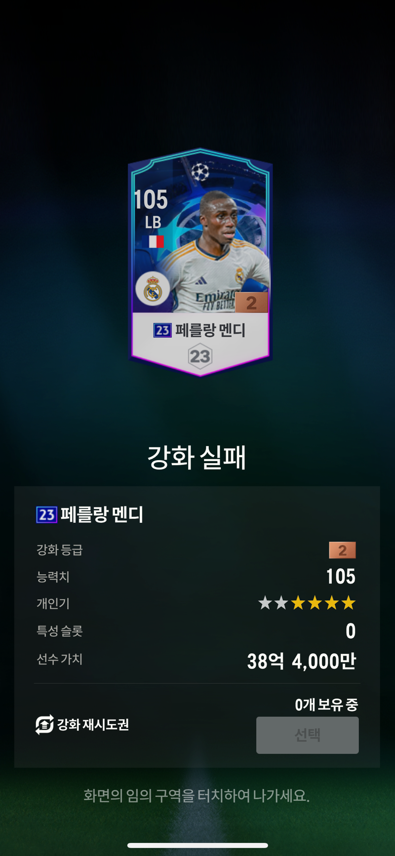Tap the Real Madrid club crest badge
395x856 pixels.
[153, 290]
